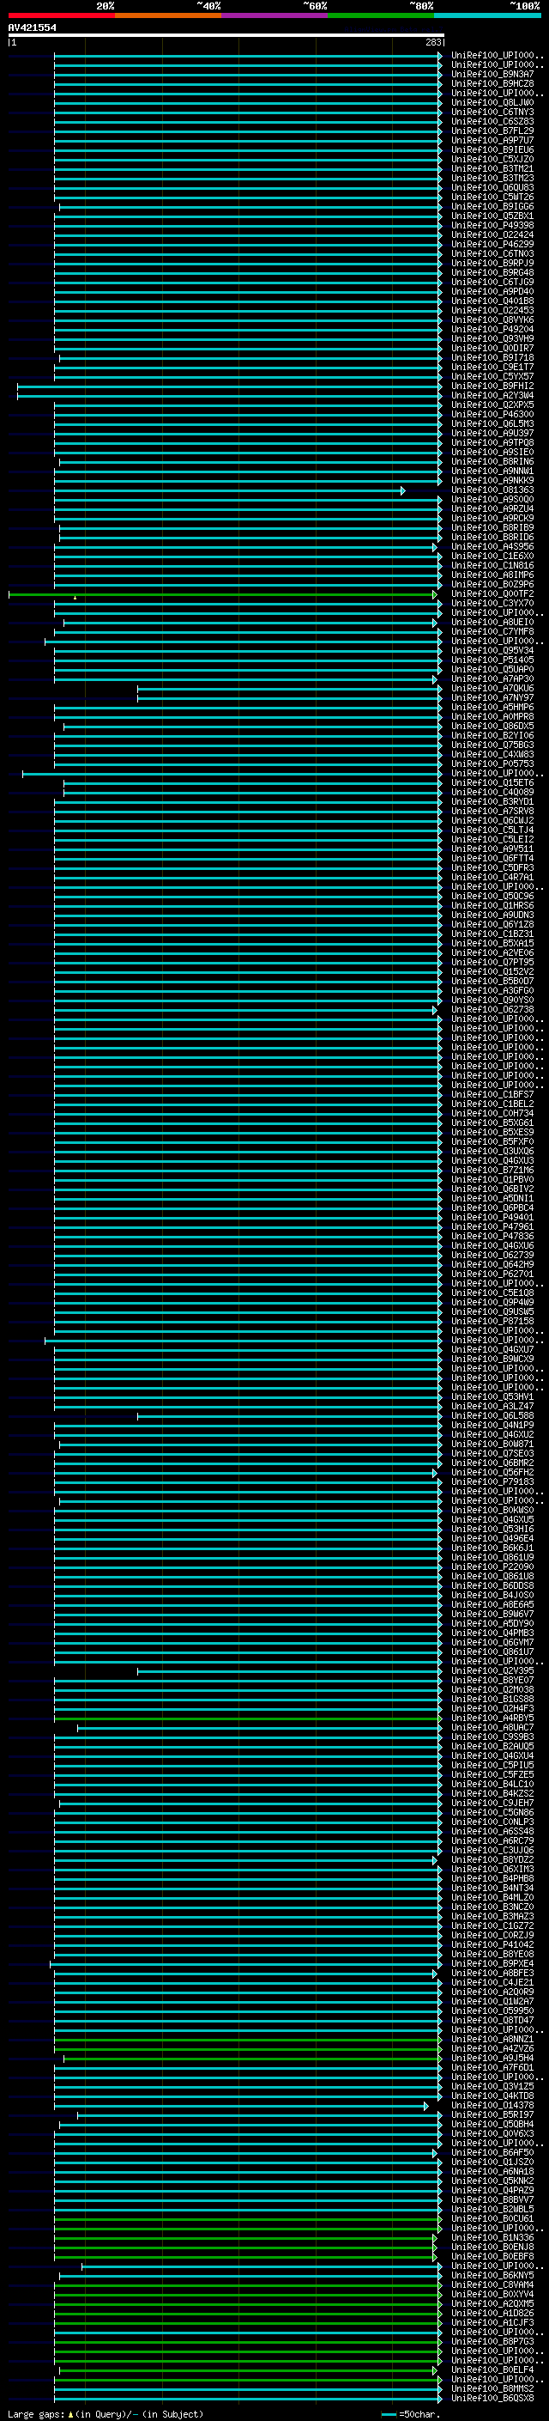Select label UniRef100_B5XG61
549x2421 pixels.
coord(492,1122)
